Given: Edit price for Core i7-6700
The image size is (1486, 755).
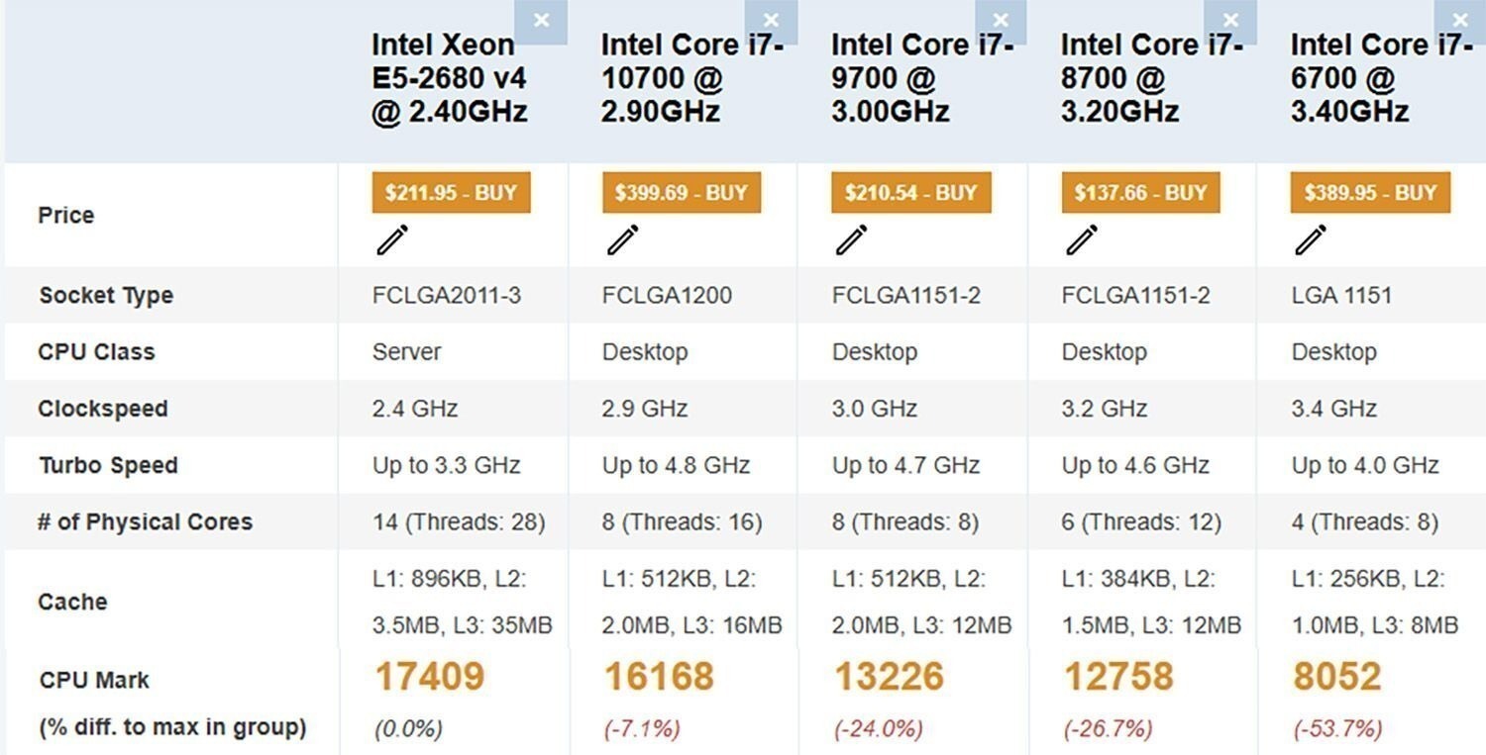Looking at the screenshot, I should [1311, 239].
